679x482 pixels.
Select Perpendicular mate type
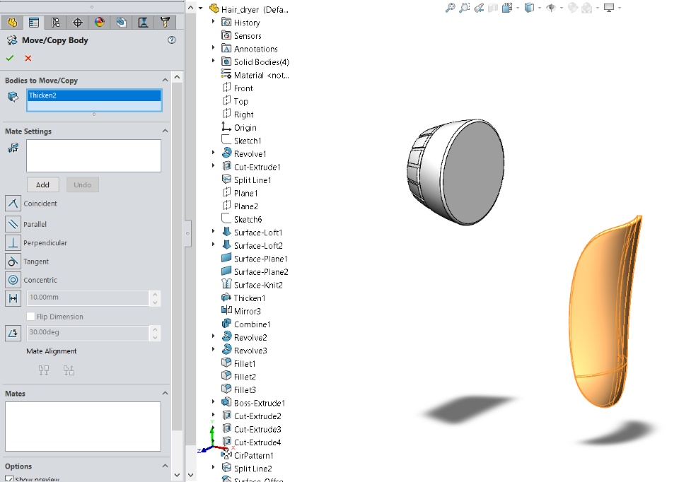pos(13,242)
